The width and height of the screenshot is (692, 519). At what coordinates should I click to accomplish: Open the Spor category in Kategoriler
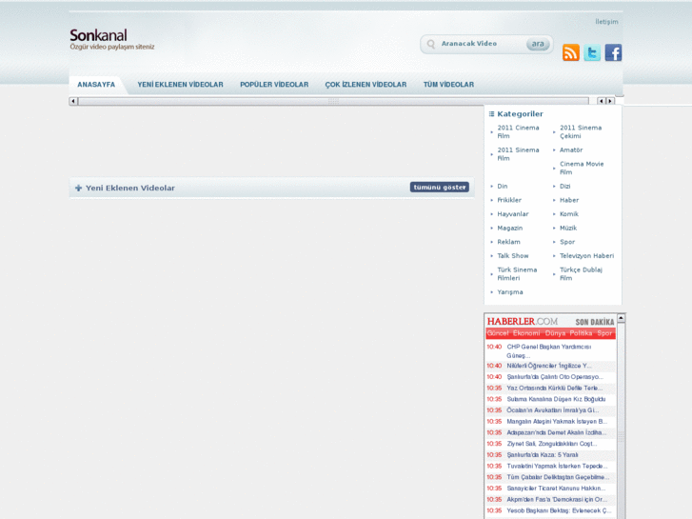[x=567, y=242]
